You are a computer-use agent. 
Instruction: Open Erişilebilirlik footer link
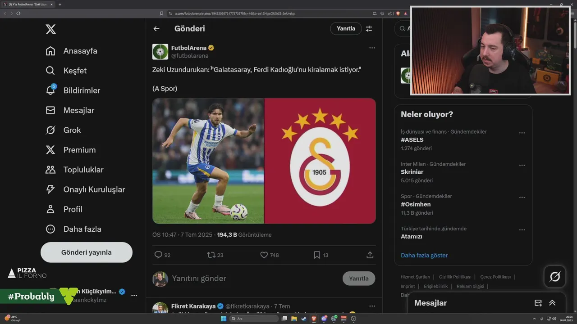(x=436, y=286)
